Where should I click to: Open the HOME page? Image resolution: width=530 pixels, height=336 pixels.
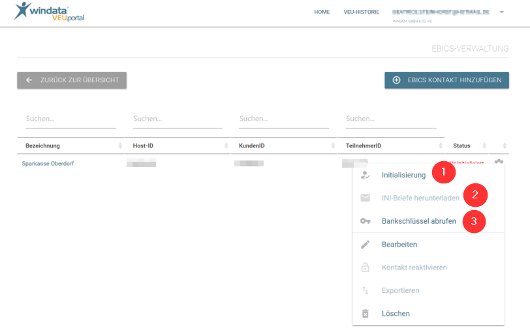point(322,12)
